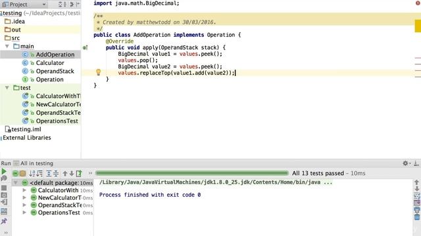Console down arrow: next stack trace
This screenshot has width=421, height=236.
416,189
